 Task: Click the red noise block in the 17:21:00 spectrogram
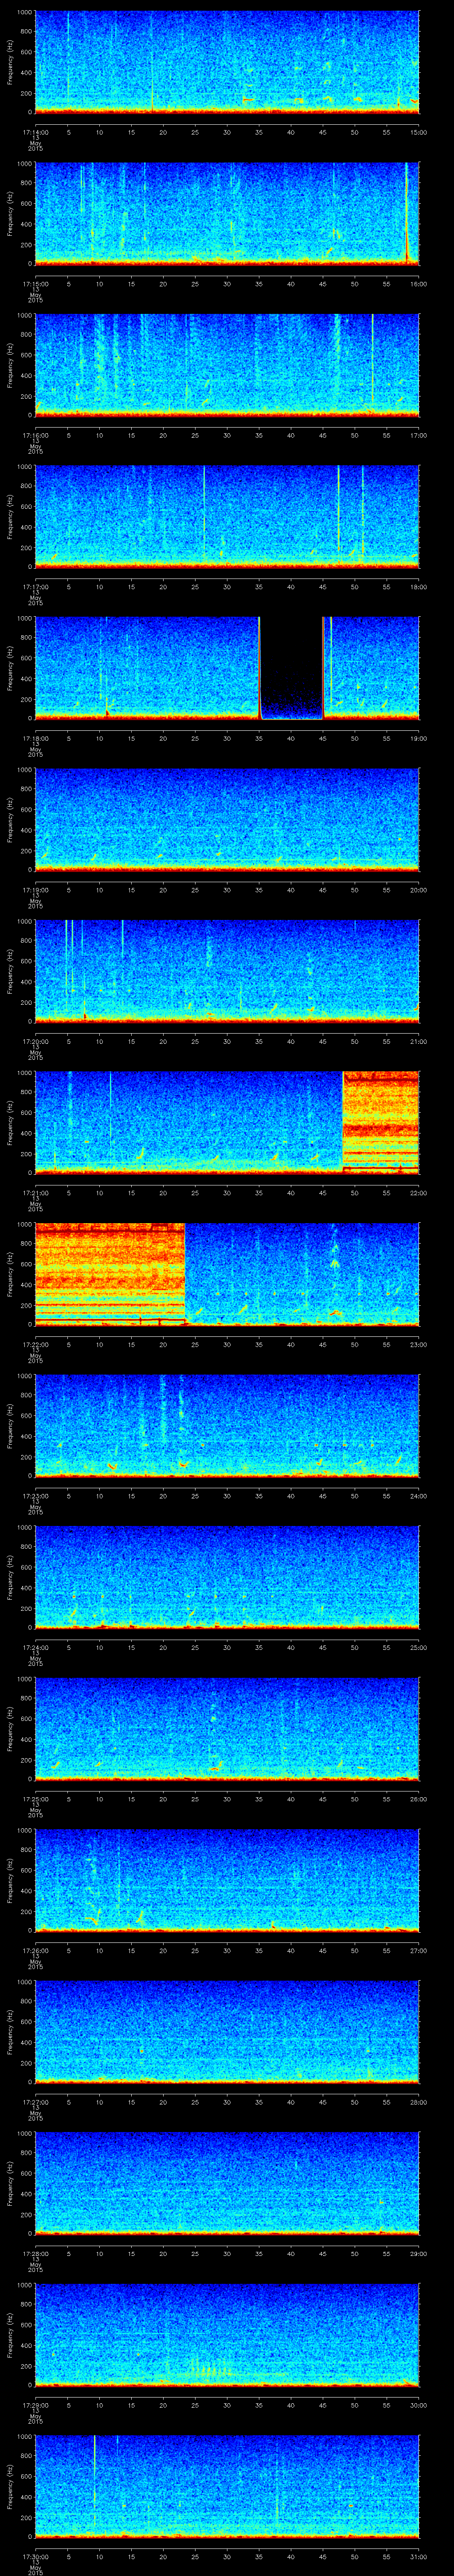coord(380,1120)
